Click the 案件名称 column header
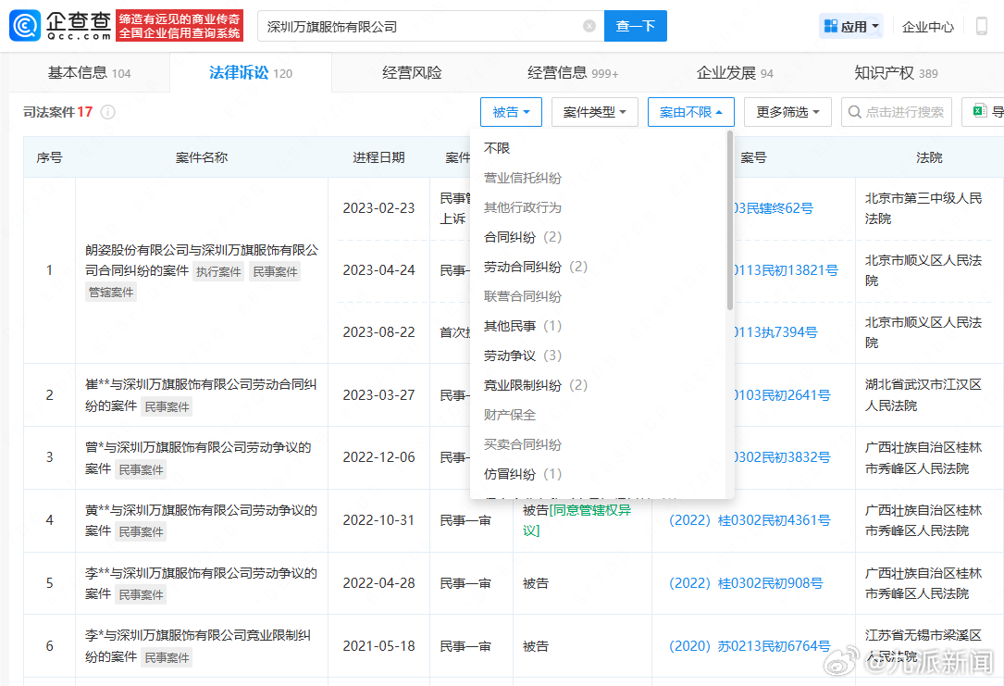The image size is (1004, 686). pyautogui.click(x=202, y=157)
